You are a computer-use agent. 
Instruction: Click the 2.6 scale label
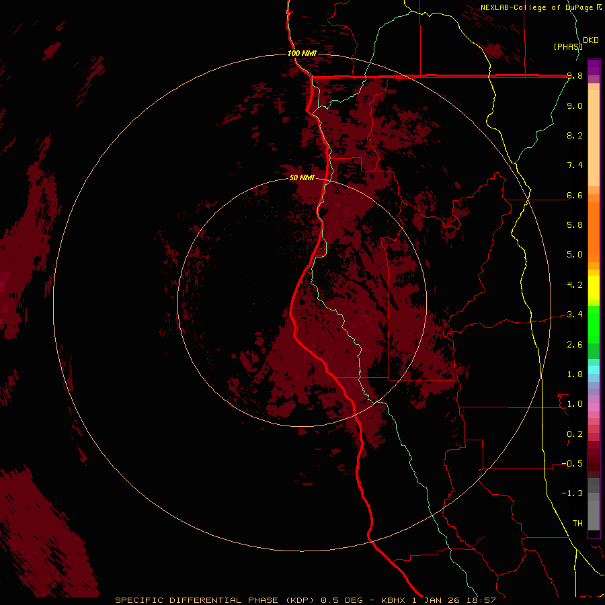575,345
